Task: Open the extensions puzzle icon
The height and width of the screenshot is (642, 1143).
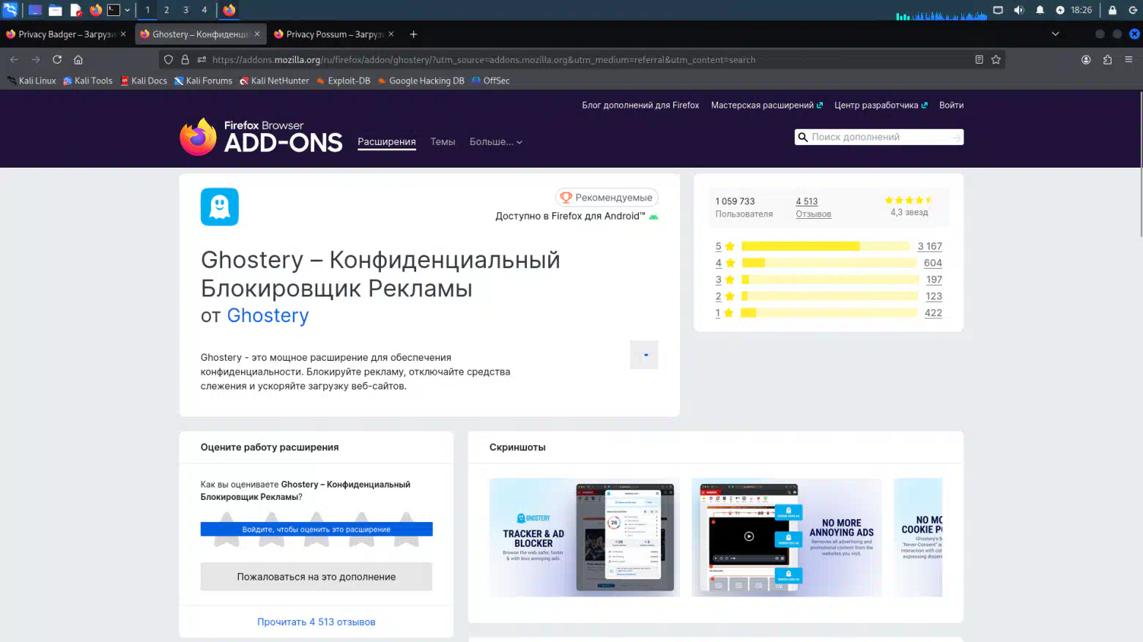Action: click(1107, 60)
